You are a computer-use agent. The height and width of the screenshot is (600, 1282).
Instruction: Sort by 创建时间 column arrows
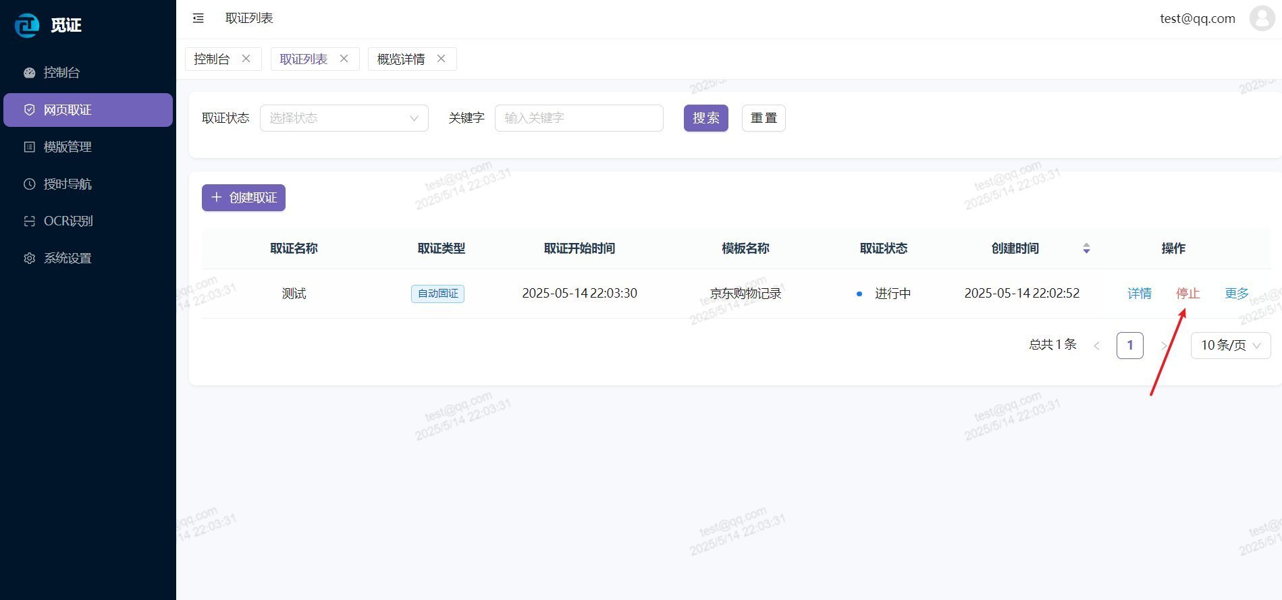coord(1086,248)
